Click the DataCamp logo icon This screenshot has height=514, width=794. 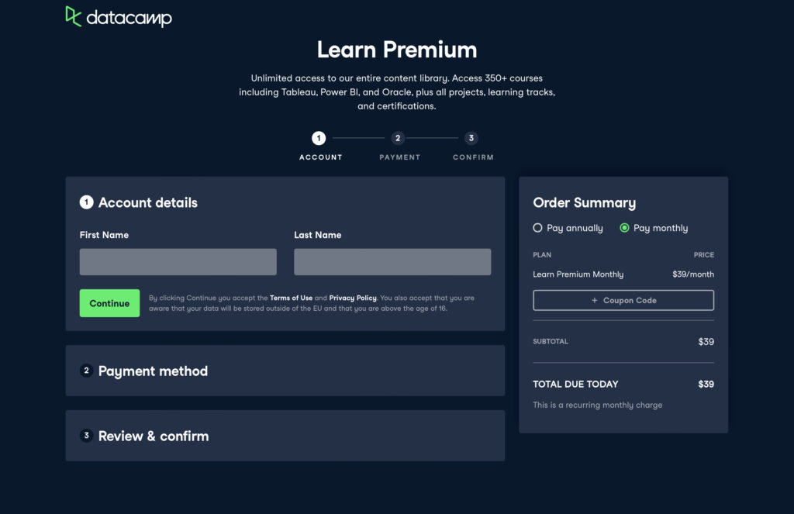[74, 16]
